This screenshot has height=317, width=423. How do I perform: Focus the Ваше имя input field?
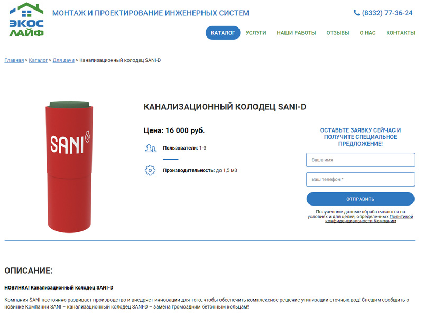(x=361, y=160)
